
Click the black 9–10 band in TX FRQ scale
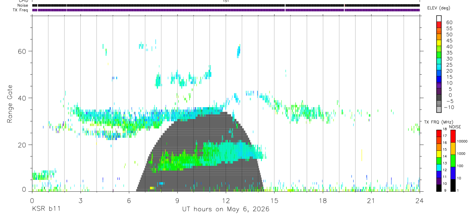(x=439, y=188)
